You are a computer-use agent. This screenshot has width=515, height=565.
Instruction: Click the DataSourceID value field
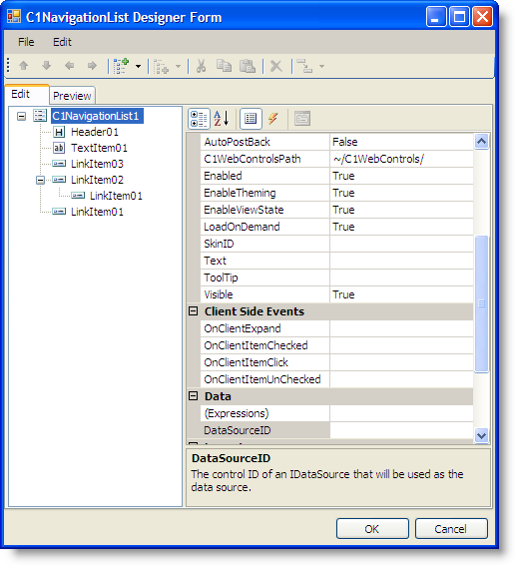pos(401,430)
